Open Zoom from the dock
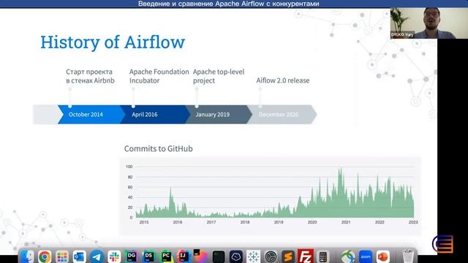This screenshot has height=263, width=468. [x=366, y=256]
